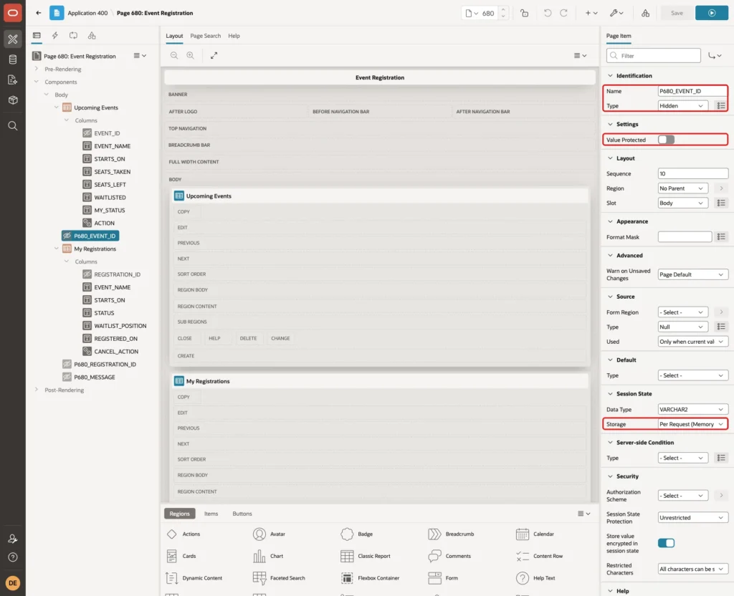The height and width of the screenshot is (596, 734).
Task: Open the DE user account avatar
Action: coord(13,583)
